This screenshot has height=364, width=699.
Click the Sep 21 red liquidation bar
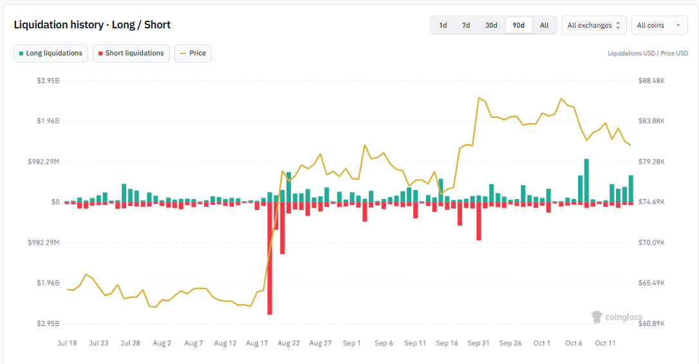(x=479, y=221)
